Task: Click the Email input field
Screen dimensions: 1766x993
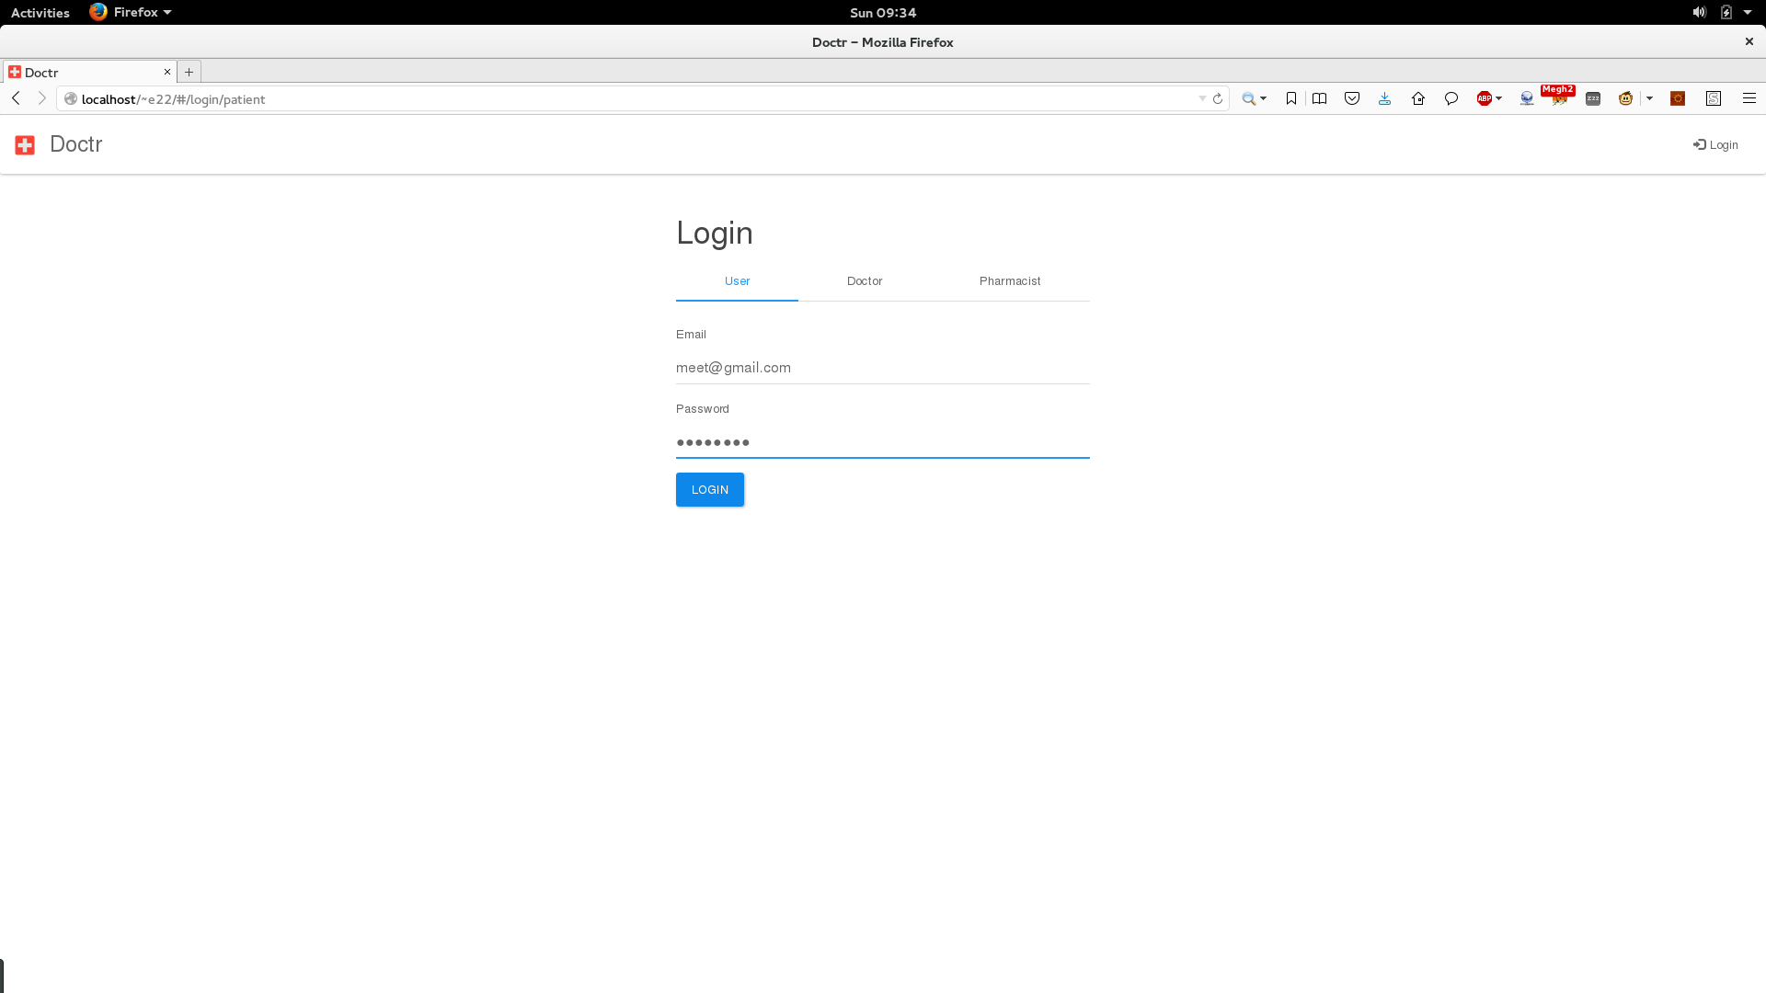Action: [882, 368]
